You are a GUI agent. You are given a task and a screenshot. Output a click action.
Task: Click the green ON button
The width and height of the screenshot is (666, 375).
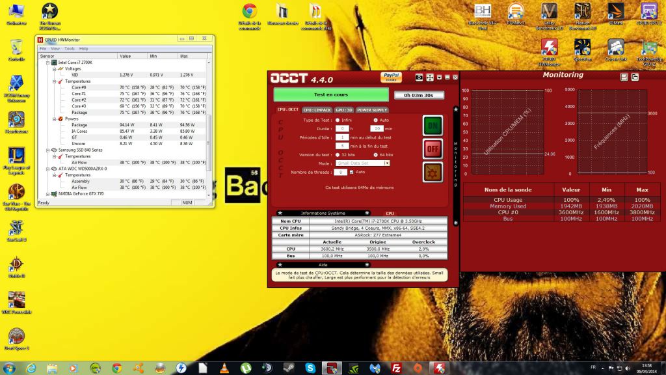(433, 126)
